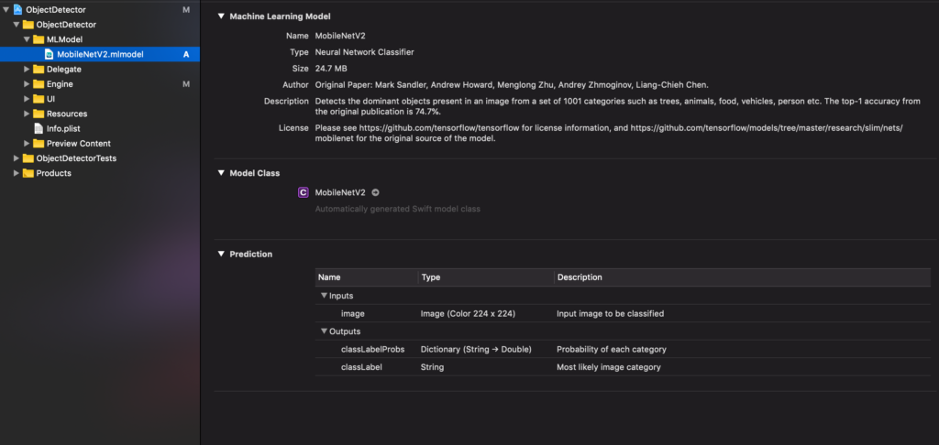Select the Delegate folder row

click(100, 70)
